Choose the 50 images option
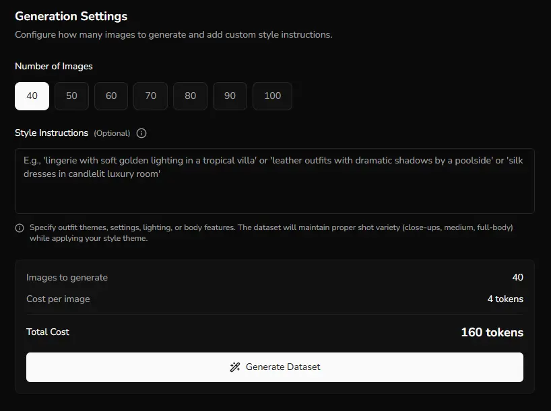This screenshot has height=411, width=551. [71, 96]
